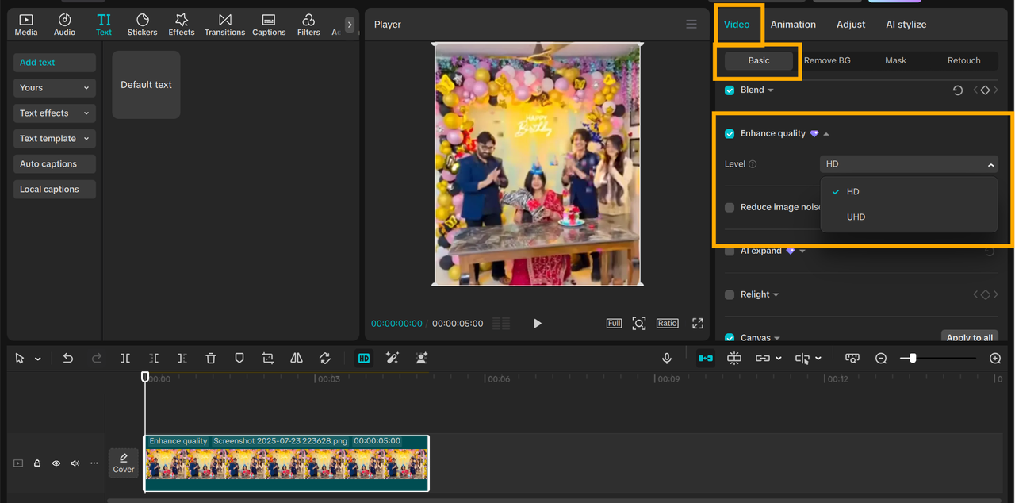
Task: Click the zoom out timeline magnifier icon
Action: point(881,359)
